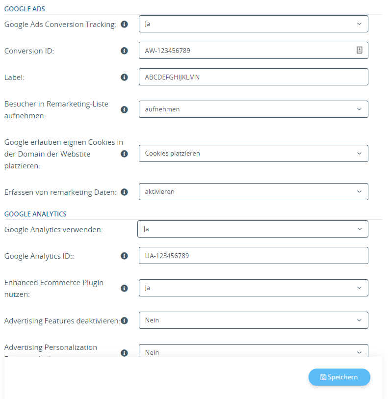Click the info icon for Besucher in Remarketing-Liste aufnehmen

point(124,109)
